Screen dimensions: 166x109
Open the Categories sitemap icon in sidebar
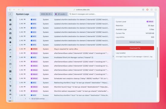pos(10,29)
